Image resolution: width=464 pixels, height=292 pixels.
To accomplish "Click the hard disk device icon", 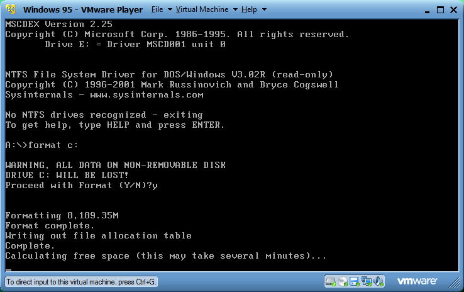I will (x=331, y=281).
